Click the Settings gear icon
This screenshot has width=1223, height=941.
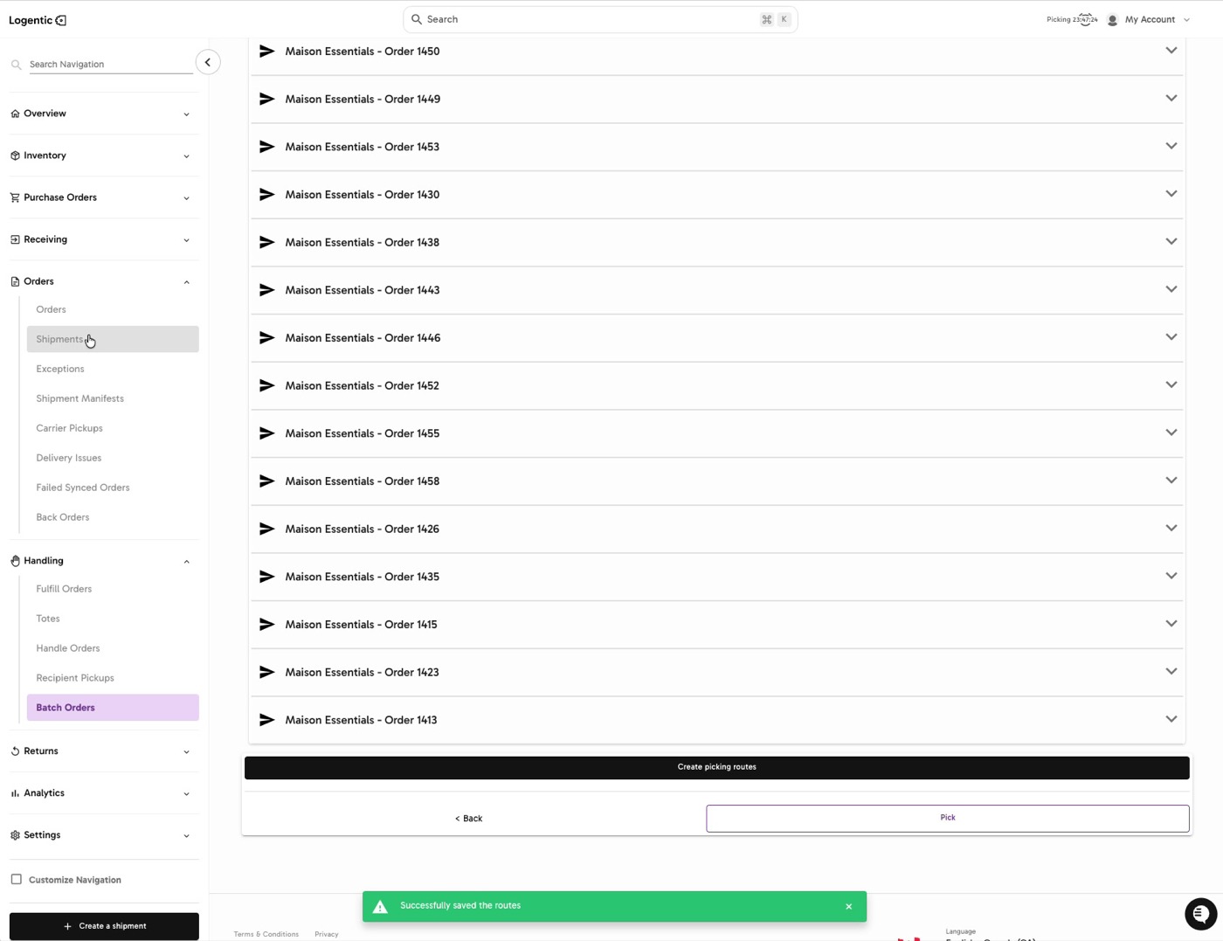pos(15,835)
